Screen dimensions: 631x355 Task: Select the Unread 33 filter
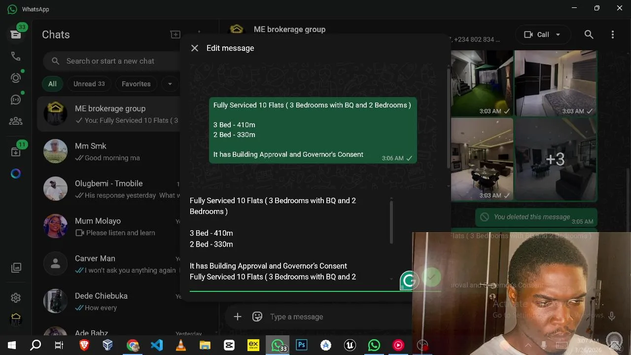pyautogui.click(x=89, y=84)
